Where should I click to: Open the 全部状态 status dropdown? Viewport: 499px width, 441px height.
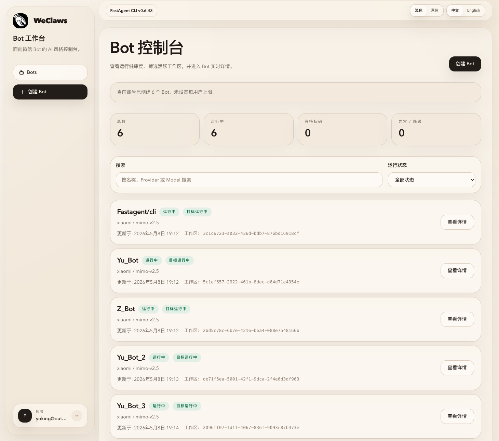[432, 180]
